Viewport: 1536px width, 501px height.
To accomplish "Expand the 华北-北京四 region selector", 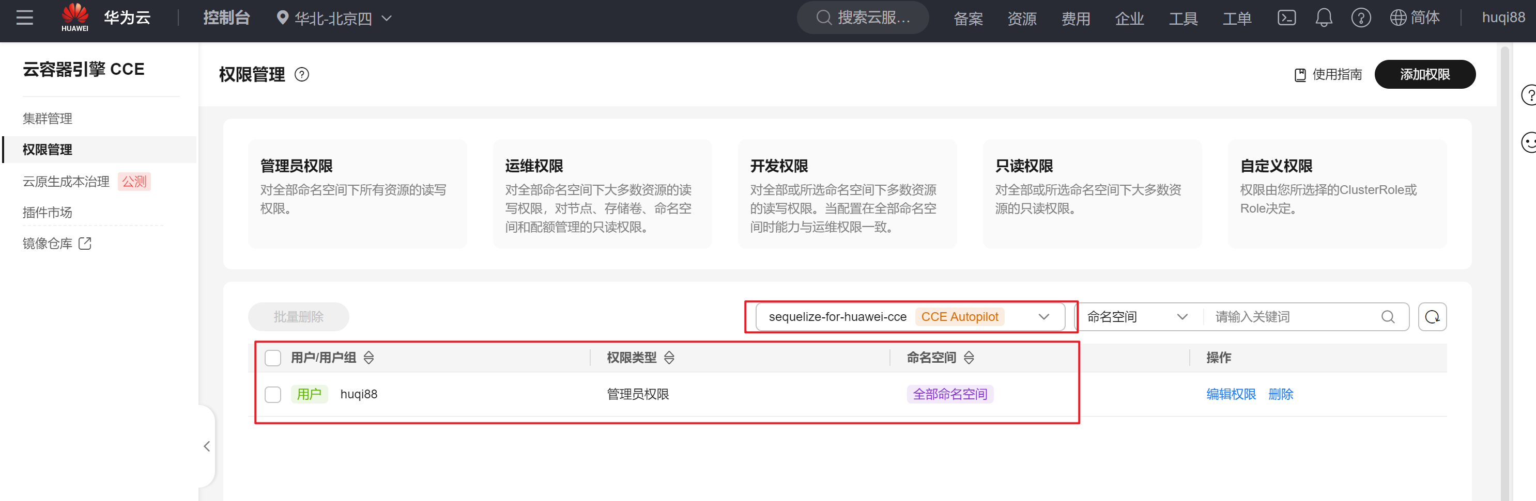I will pos(334,19).
